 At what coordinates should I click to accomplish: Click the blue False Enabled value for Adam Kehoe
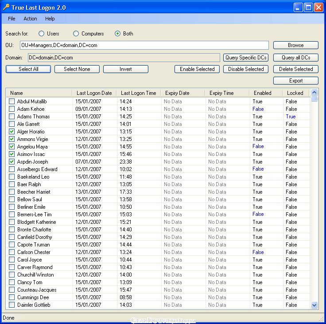coord(258,109)
